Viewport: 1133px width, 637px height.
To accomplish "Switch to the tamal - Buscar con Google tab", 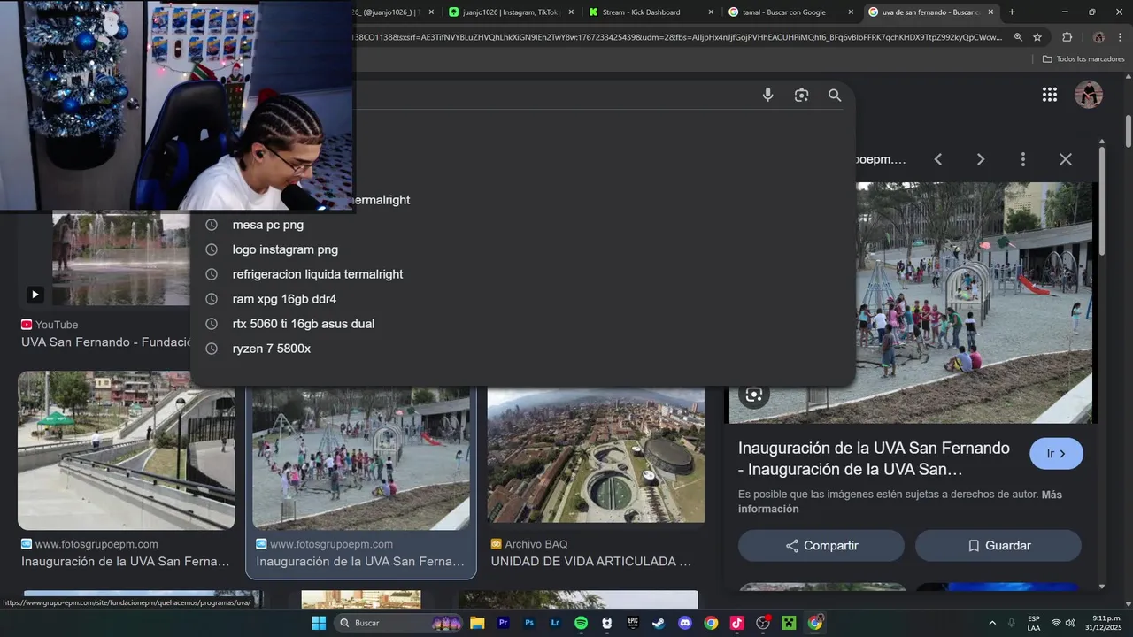I will [x=790, y=12].
